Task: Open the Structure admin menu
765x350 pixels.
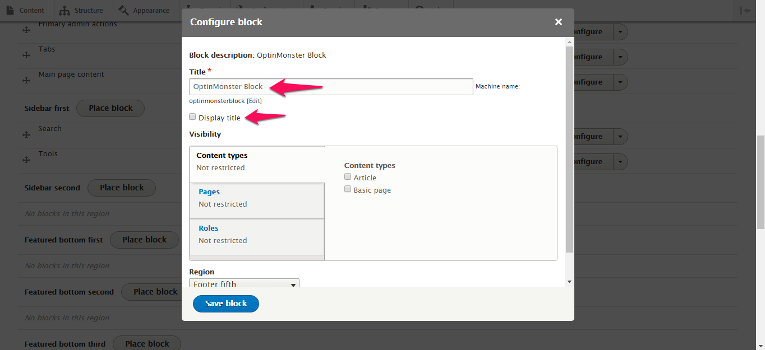Action: (81, 10)
